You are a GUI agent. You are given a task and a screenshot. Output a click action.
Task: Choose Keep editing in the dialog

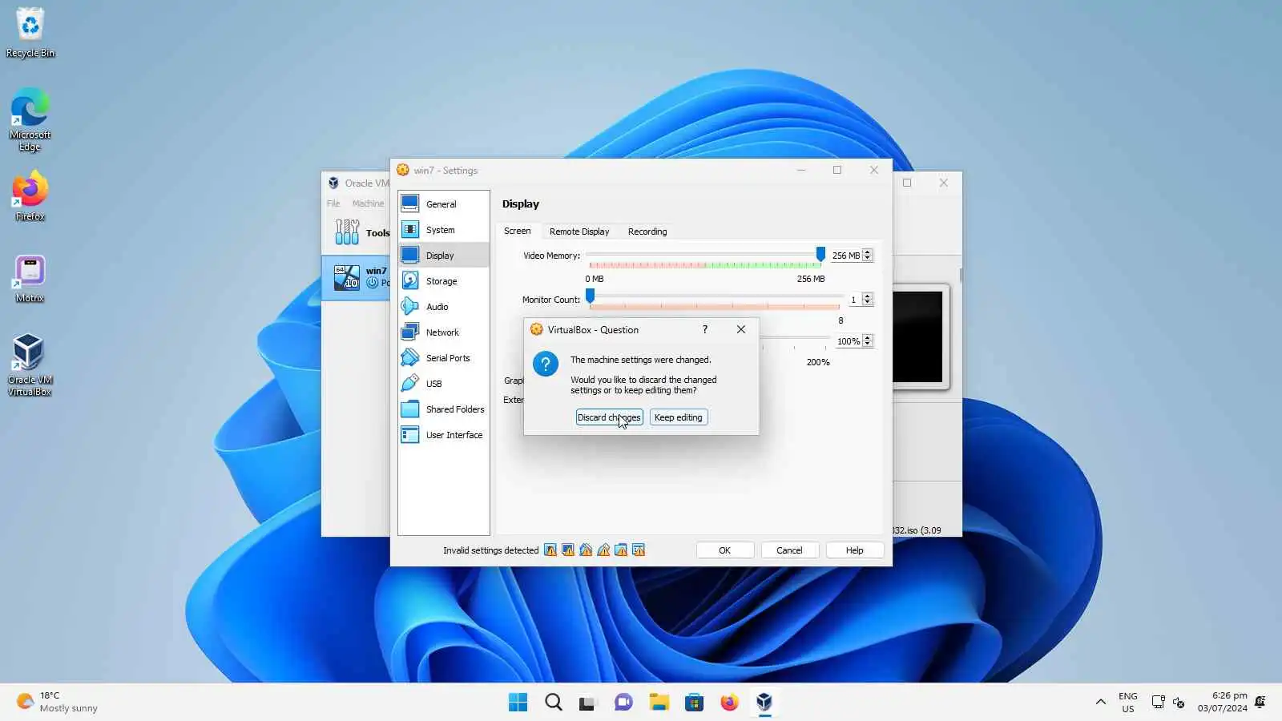[x=679, y=417]
